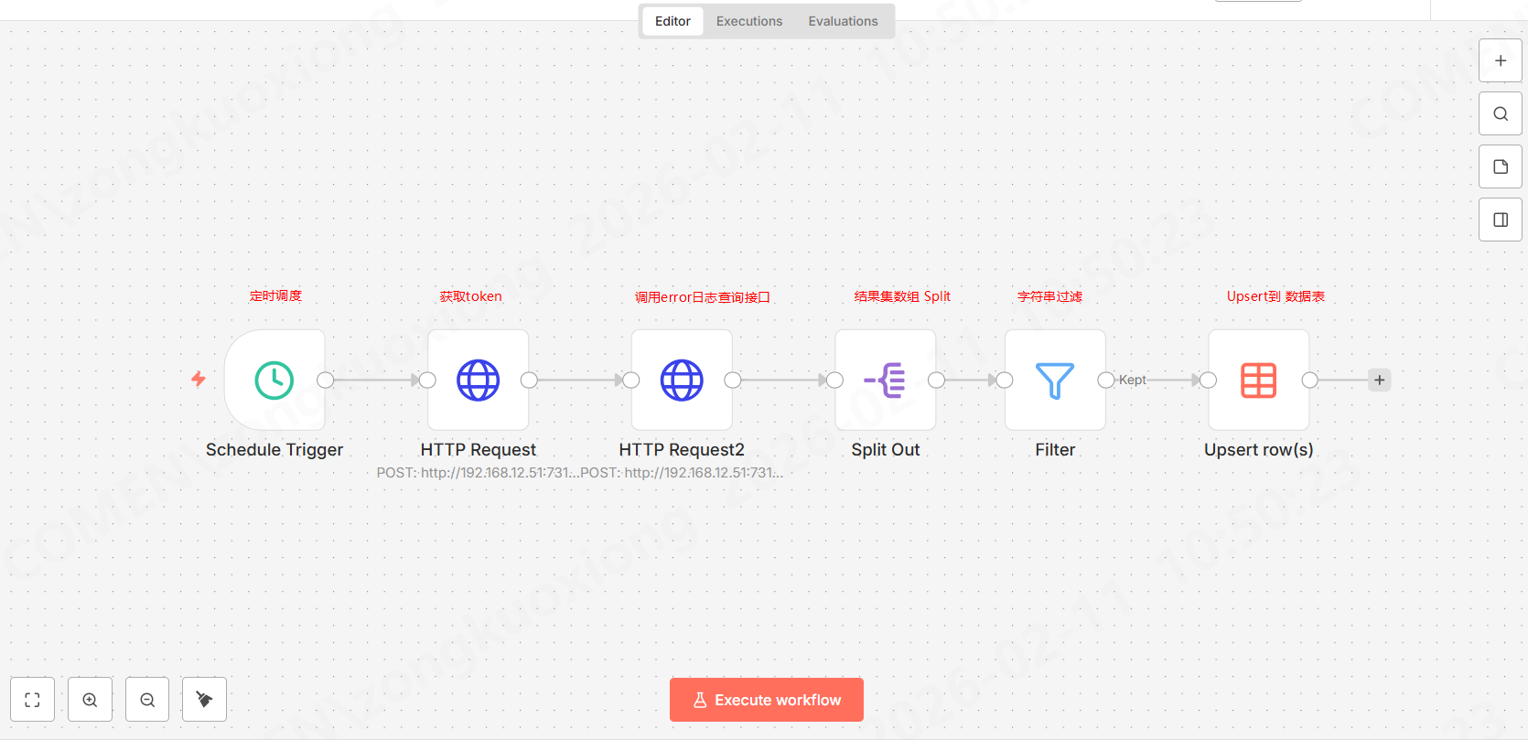Click the tidy up workflow broom icon
Image resolution: width=1528 pixels, height=740 pixels.
coord(204,700)
